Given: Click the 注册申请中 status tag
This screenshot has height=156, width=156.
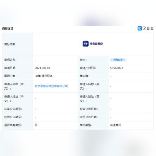Looking at the screenshot, I should (118, 60).
